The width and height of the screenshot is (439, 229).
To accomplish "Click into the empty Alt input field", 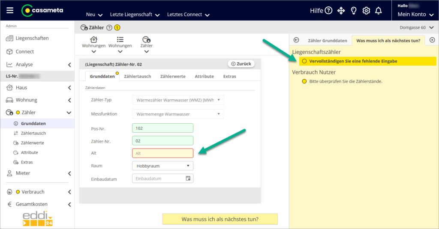I will pos(162,153).
